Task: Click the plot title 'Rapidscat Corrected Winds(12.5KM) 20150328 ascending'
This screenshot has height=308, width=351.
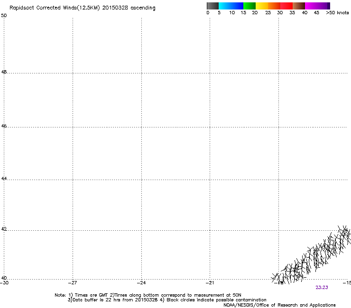Action: point(83,8)
